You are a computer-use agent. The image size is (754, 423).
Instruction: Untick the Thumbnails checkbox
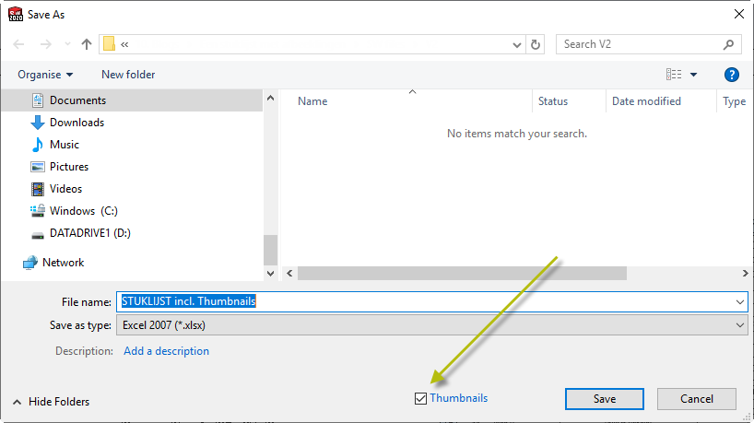[x=421, y=398]
